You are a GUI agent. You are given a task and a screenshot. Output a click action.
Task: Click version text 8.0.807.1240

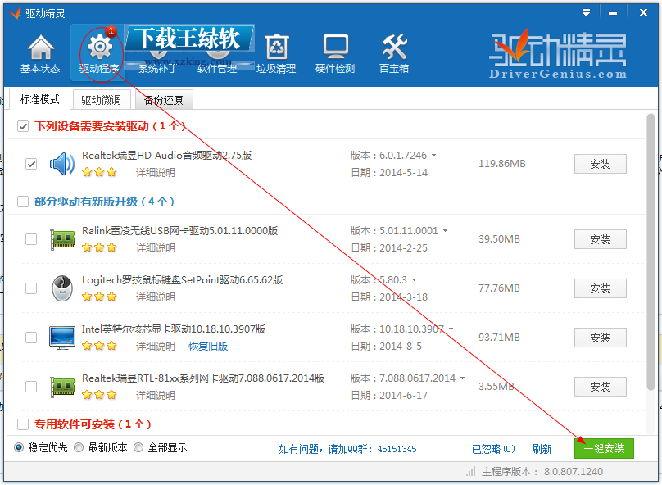573,472
